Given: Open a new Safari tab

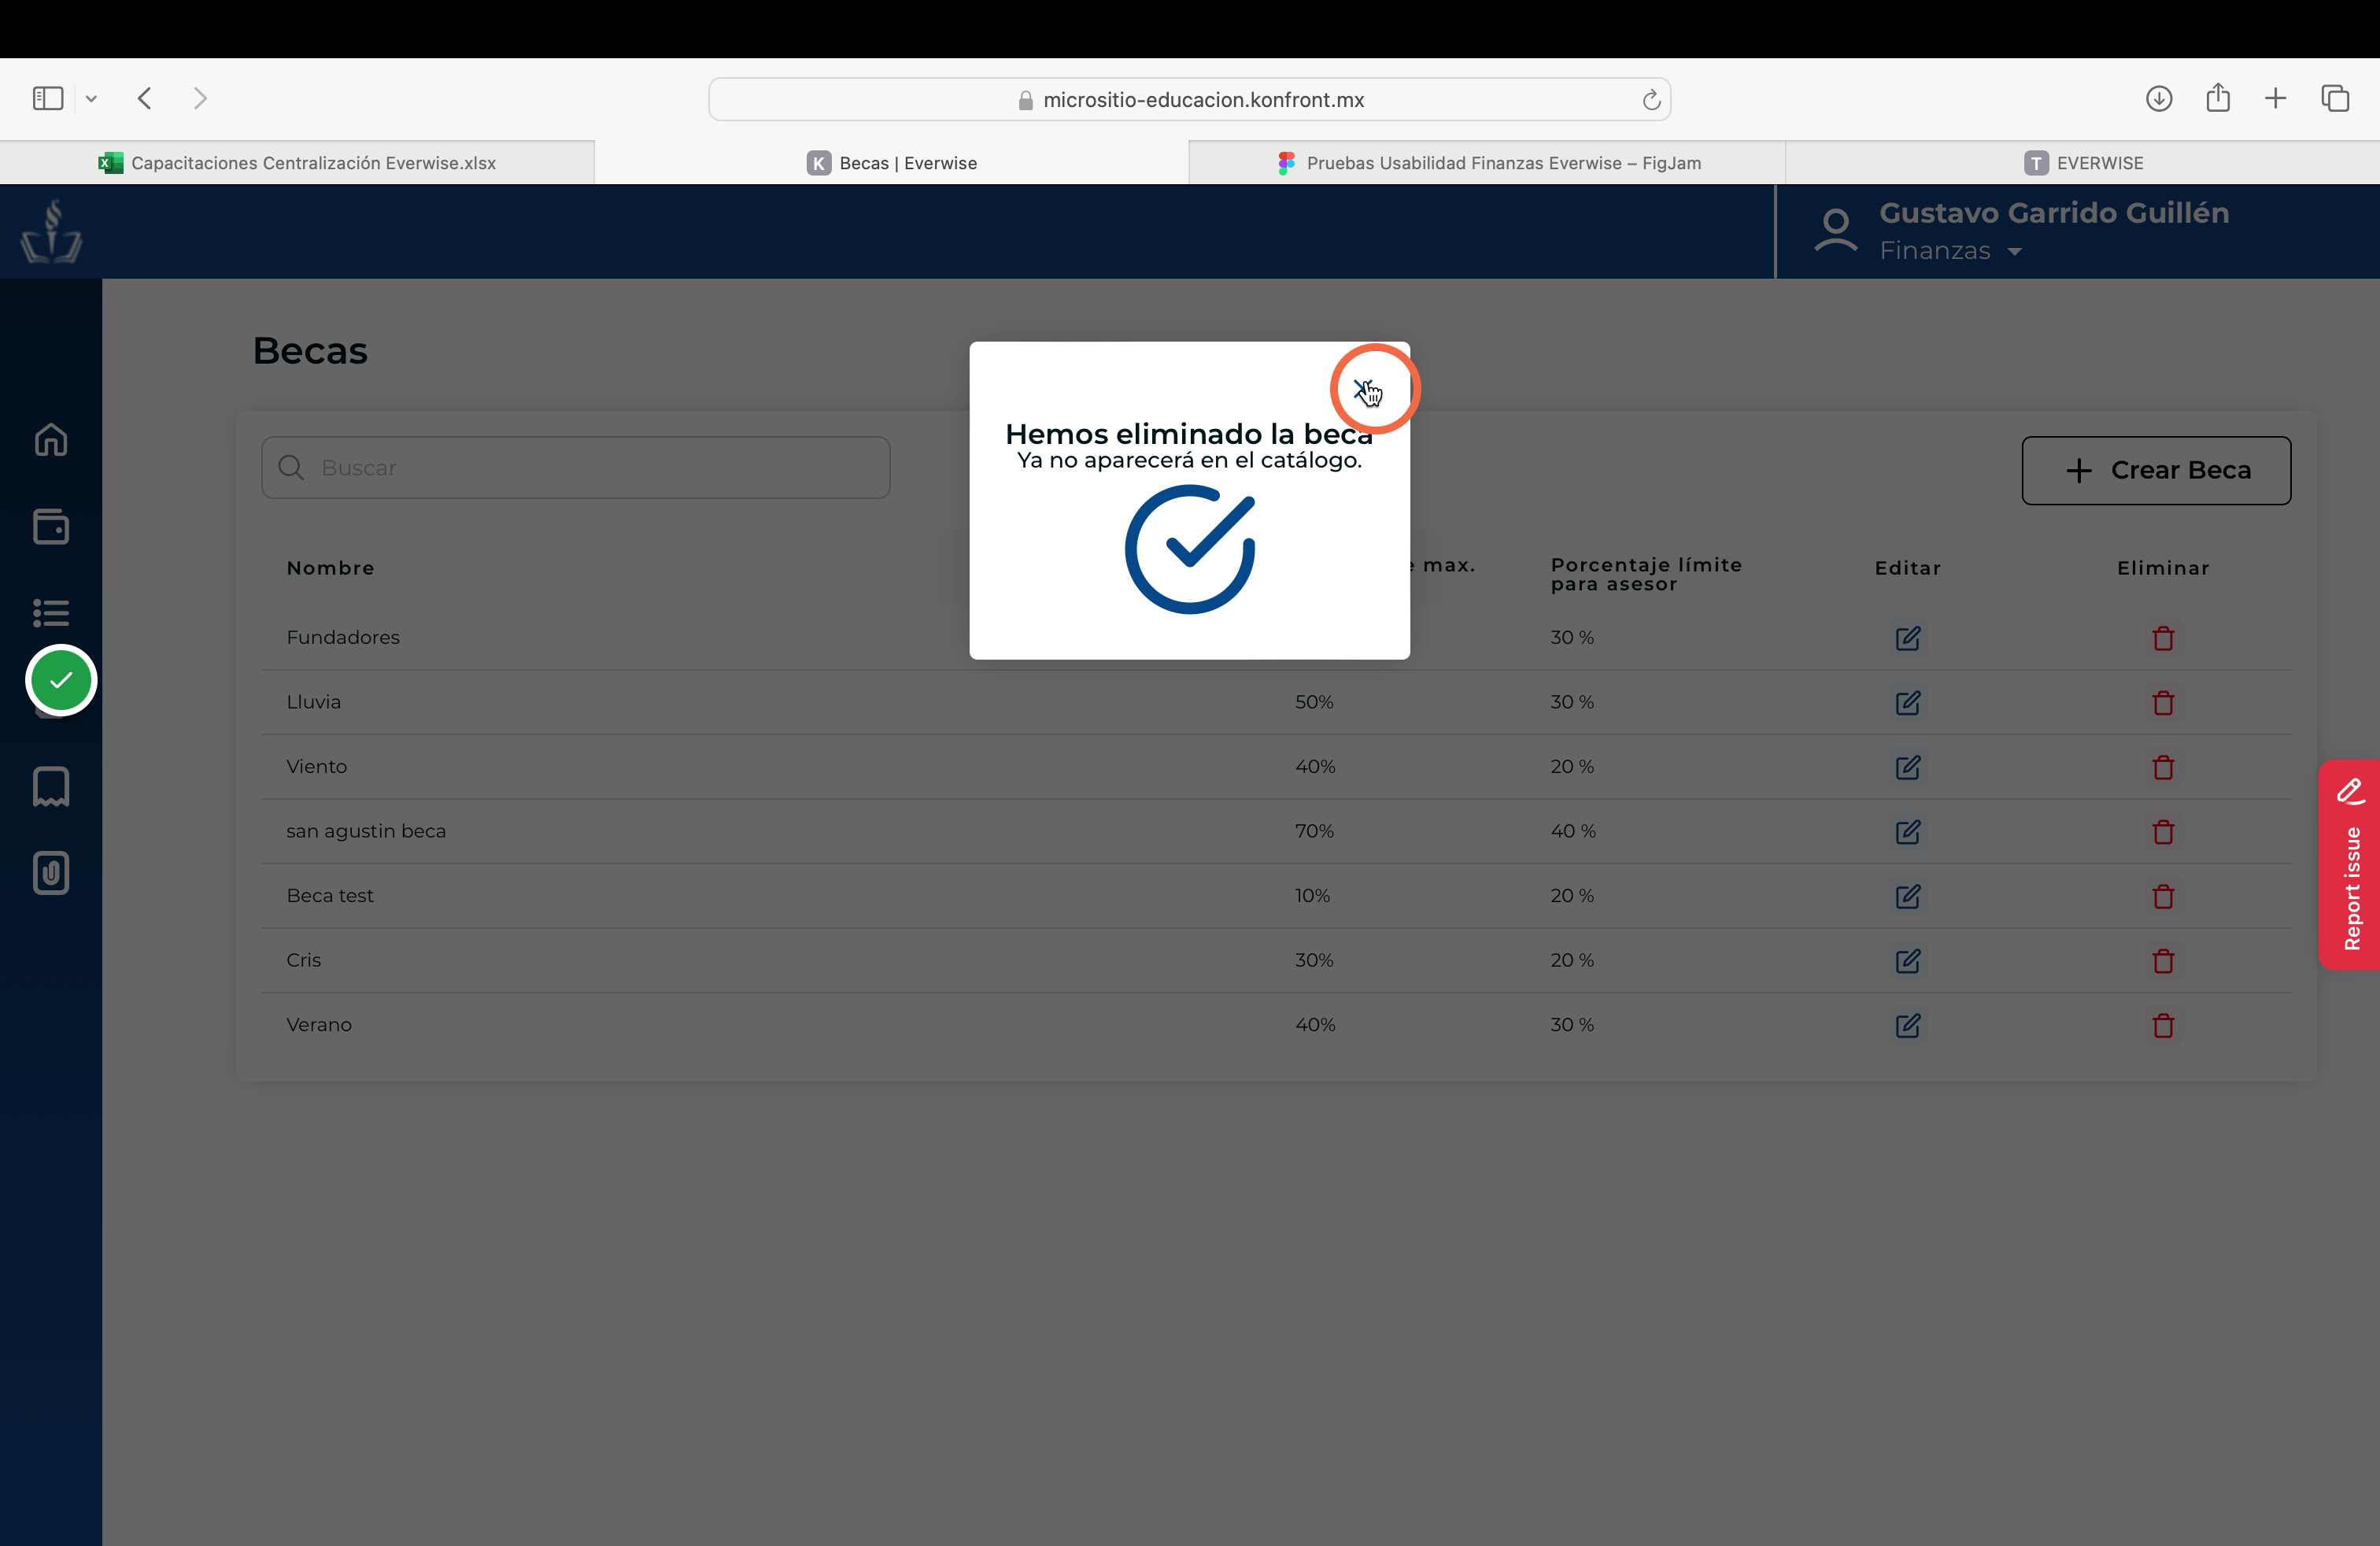Looking at the screenshot, I should tap(2275, 98).
